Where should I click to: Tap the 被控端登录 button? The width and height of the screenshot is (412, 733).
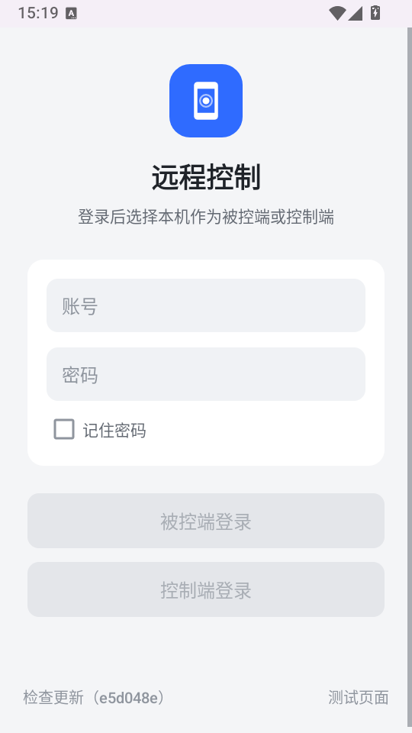pyautogui.click(x=205, y=521)
